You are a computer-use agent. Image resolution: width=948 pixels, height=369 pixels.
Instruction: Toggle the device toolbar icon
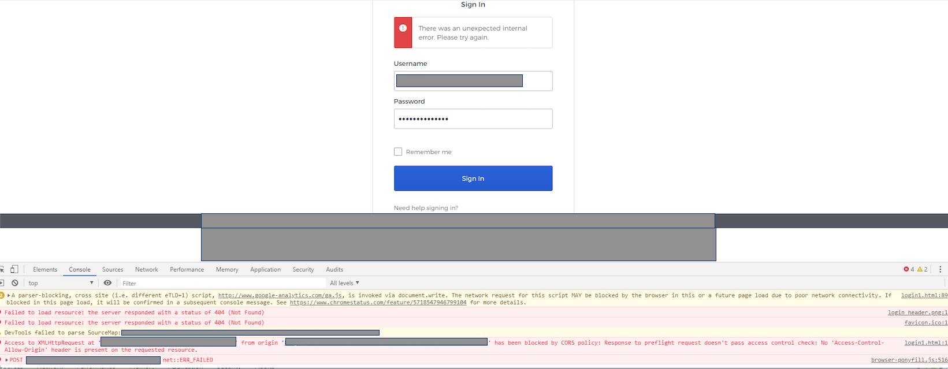tap(14, 269)
